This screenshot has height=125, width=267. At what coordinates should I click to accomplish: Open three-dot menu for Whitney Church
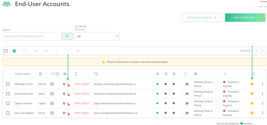click(x=262, y=84)
